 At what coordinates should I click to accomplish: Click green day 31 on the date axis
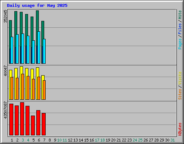coord(172,140)
